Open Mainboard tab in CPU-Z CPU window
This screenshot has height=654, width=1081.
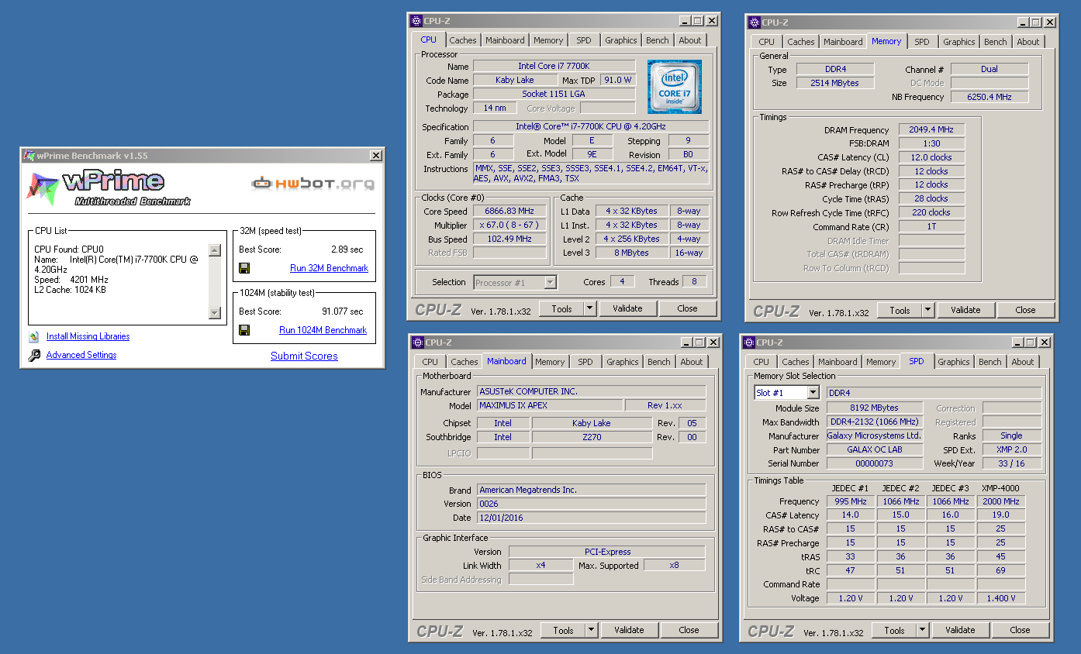506,40
